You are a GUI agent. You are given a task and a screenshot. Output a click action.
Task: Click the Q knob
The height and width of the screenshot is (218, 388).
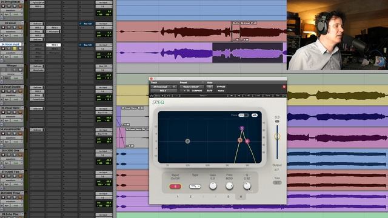point(247,186)
